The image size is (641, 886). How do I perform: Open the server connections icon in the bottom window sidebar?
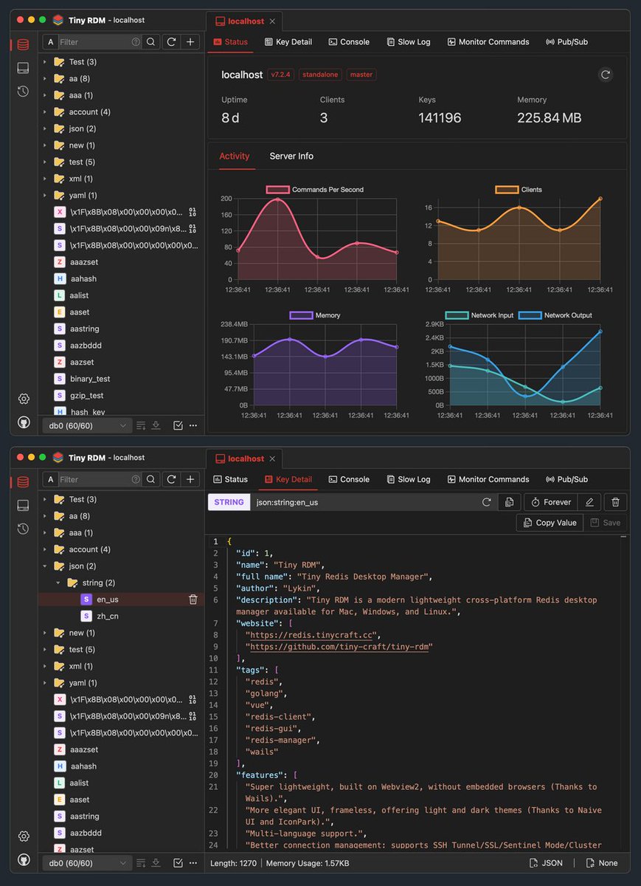(x=23, y=506)
